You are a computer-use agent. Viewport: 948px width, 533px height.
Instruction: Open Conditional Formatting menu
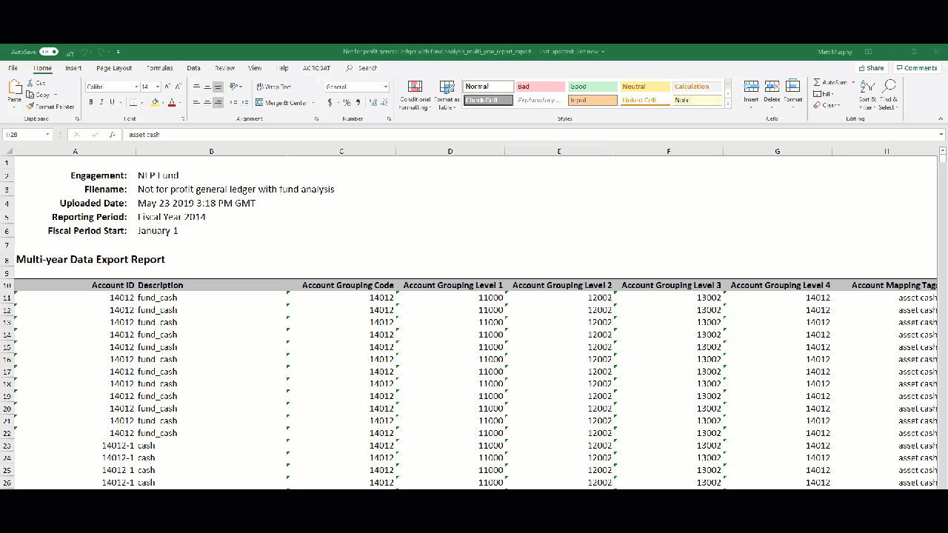(x=415, y=95)
